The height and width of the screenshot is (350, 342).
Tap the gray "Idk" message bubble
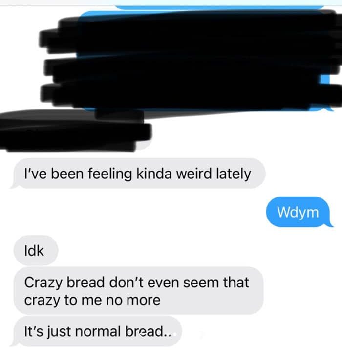(36, 250)
